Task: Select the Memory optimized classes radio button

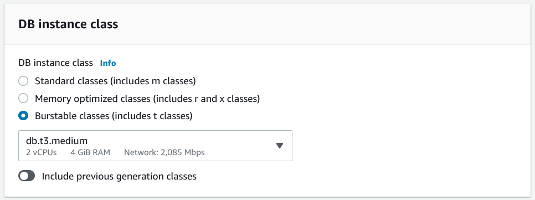Action: click(23, 99)
